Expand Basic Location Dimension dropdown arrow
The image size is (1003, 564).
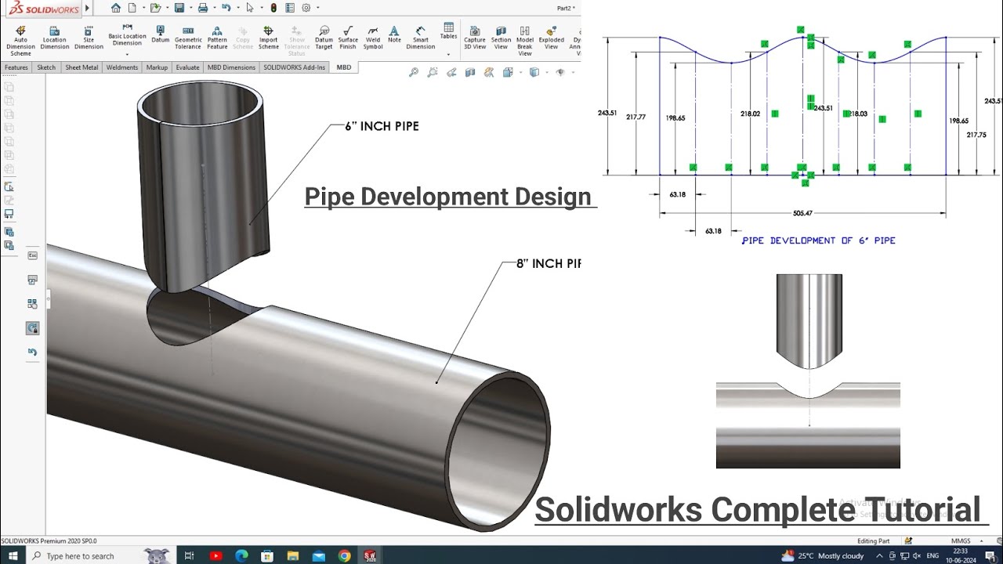(127, 53)
